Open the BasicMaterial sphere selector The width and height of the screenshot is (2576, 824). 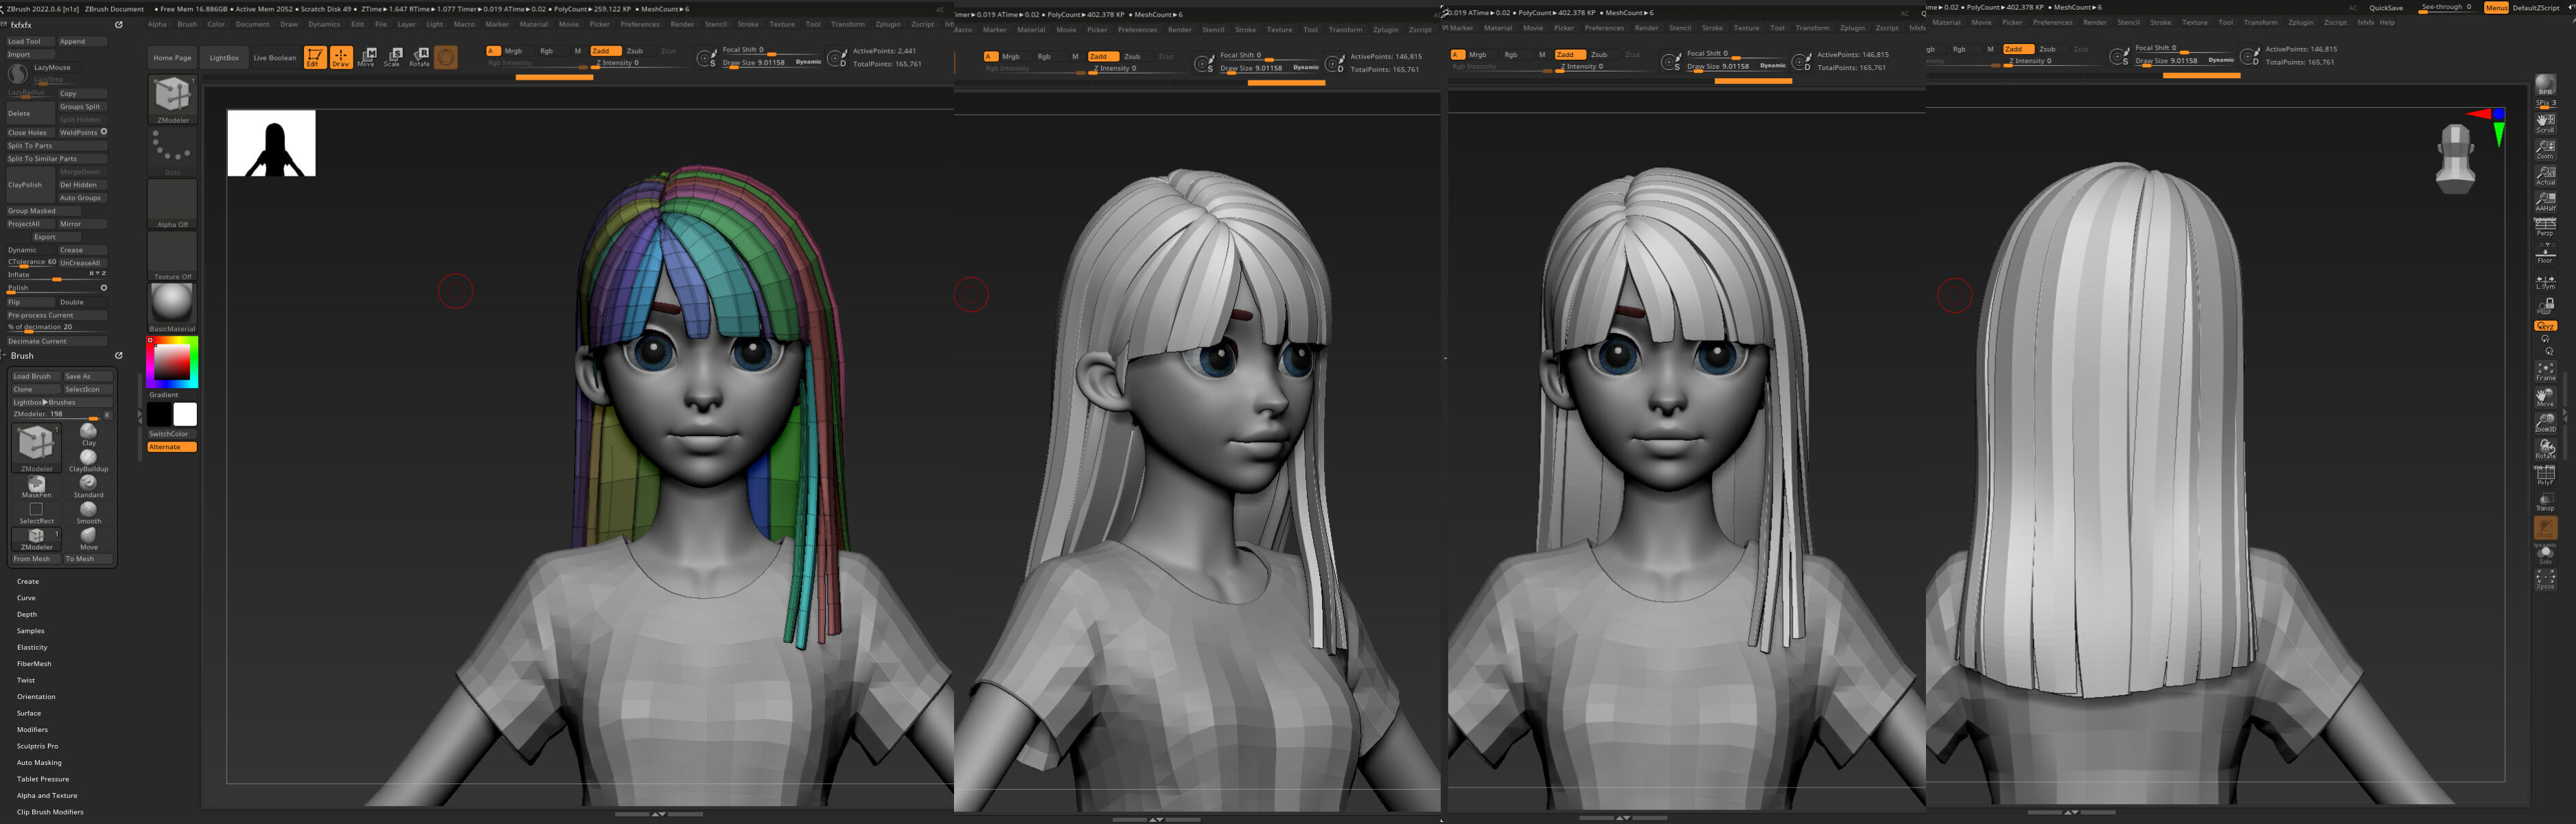tap(172, 308)
